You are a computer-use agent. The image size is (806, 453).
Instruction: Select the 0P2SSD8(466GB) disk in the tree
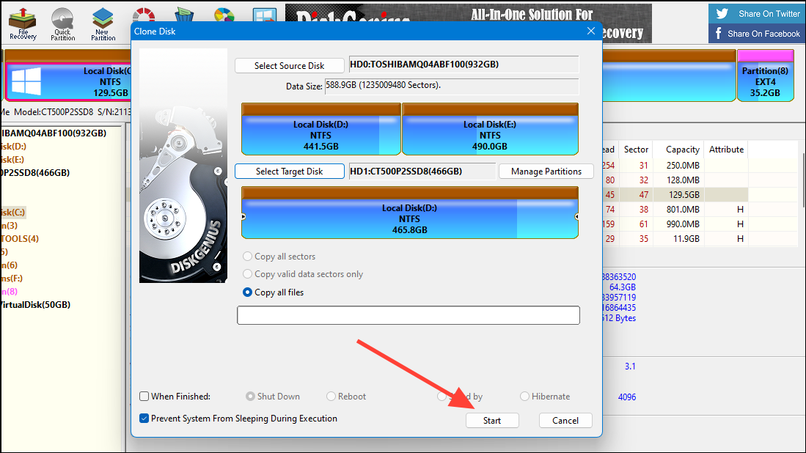click(35, 172)
